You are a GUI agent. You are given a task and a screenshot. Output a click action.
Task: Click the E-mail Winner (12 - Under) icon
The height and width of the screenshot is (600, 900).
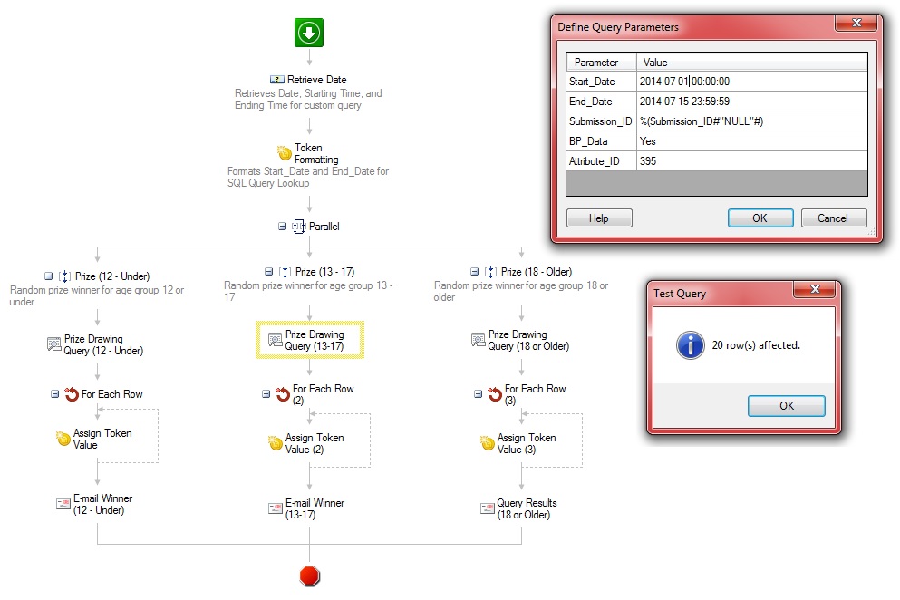(x=63, y=504)
